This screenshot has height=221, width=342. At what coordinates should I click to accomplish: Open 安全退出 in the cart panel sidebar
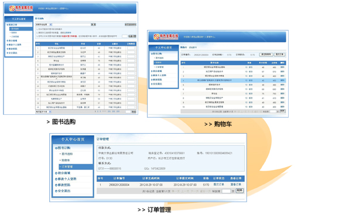pyautogui.click(x=157, y=84)
